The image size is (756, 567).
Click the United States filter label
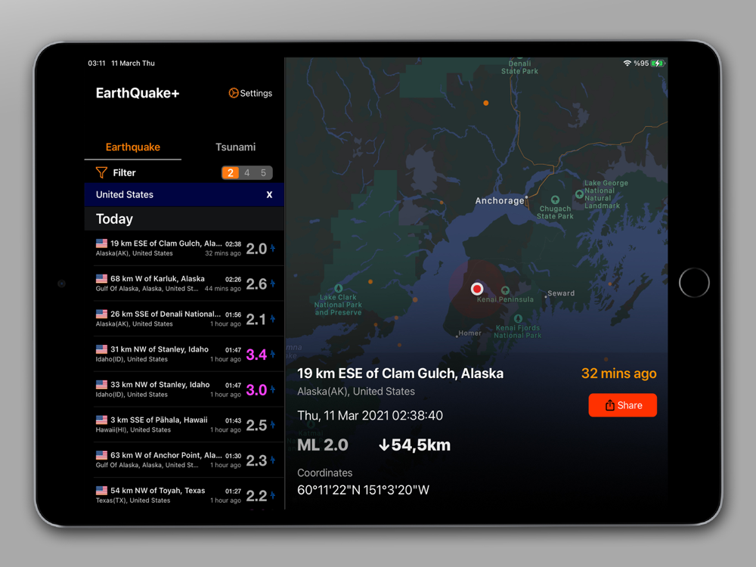click(x=125, y=195)
